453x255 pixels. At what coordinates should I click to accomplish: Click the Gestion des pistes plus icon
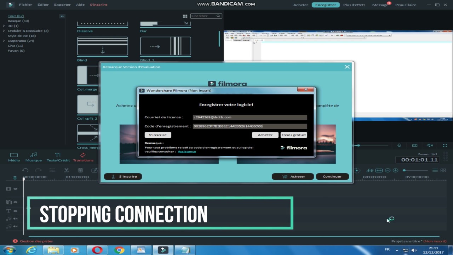[x=15, y=241]
